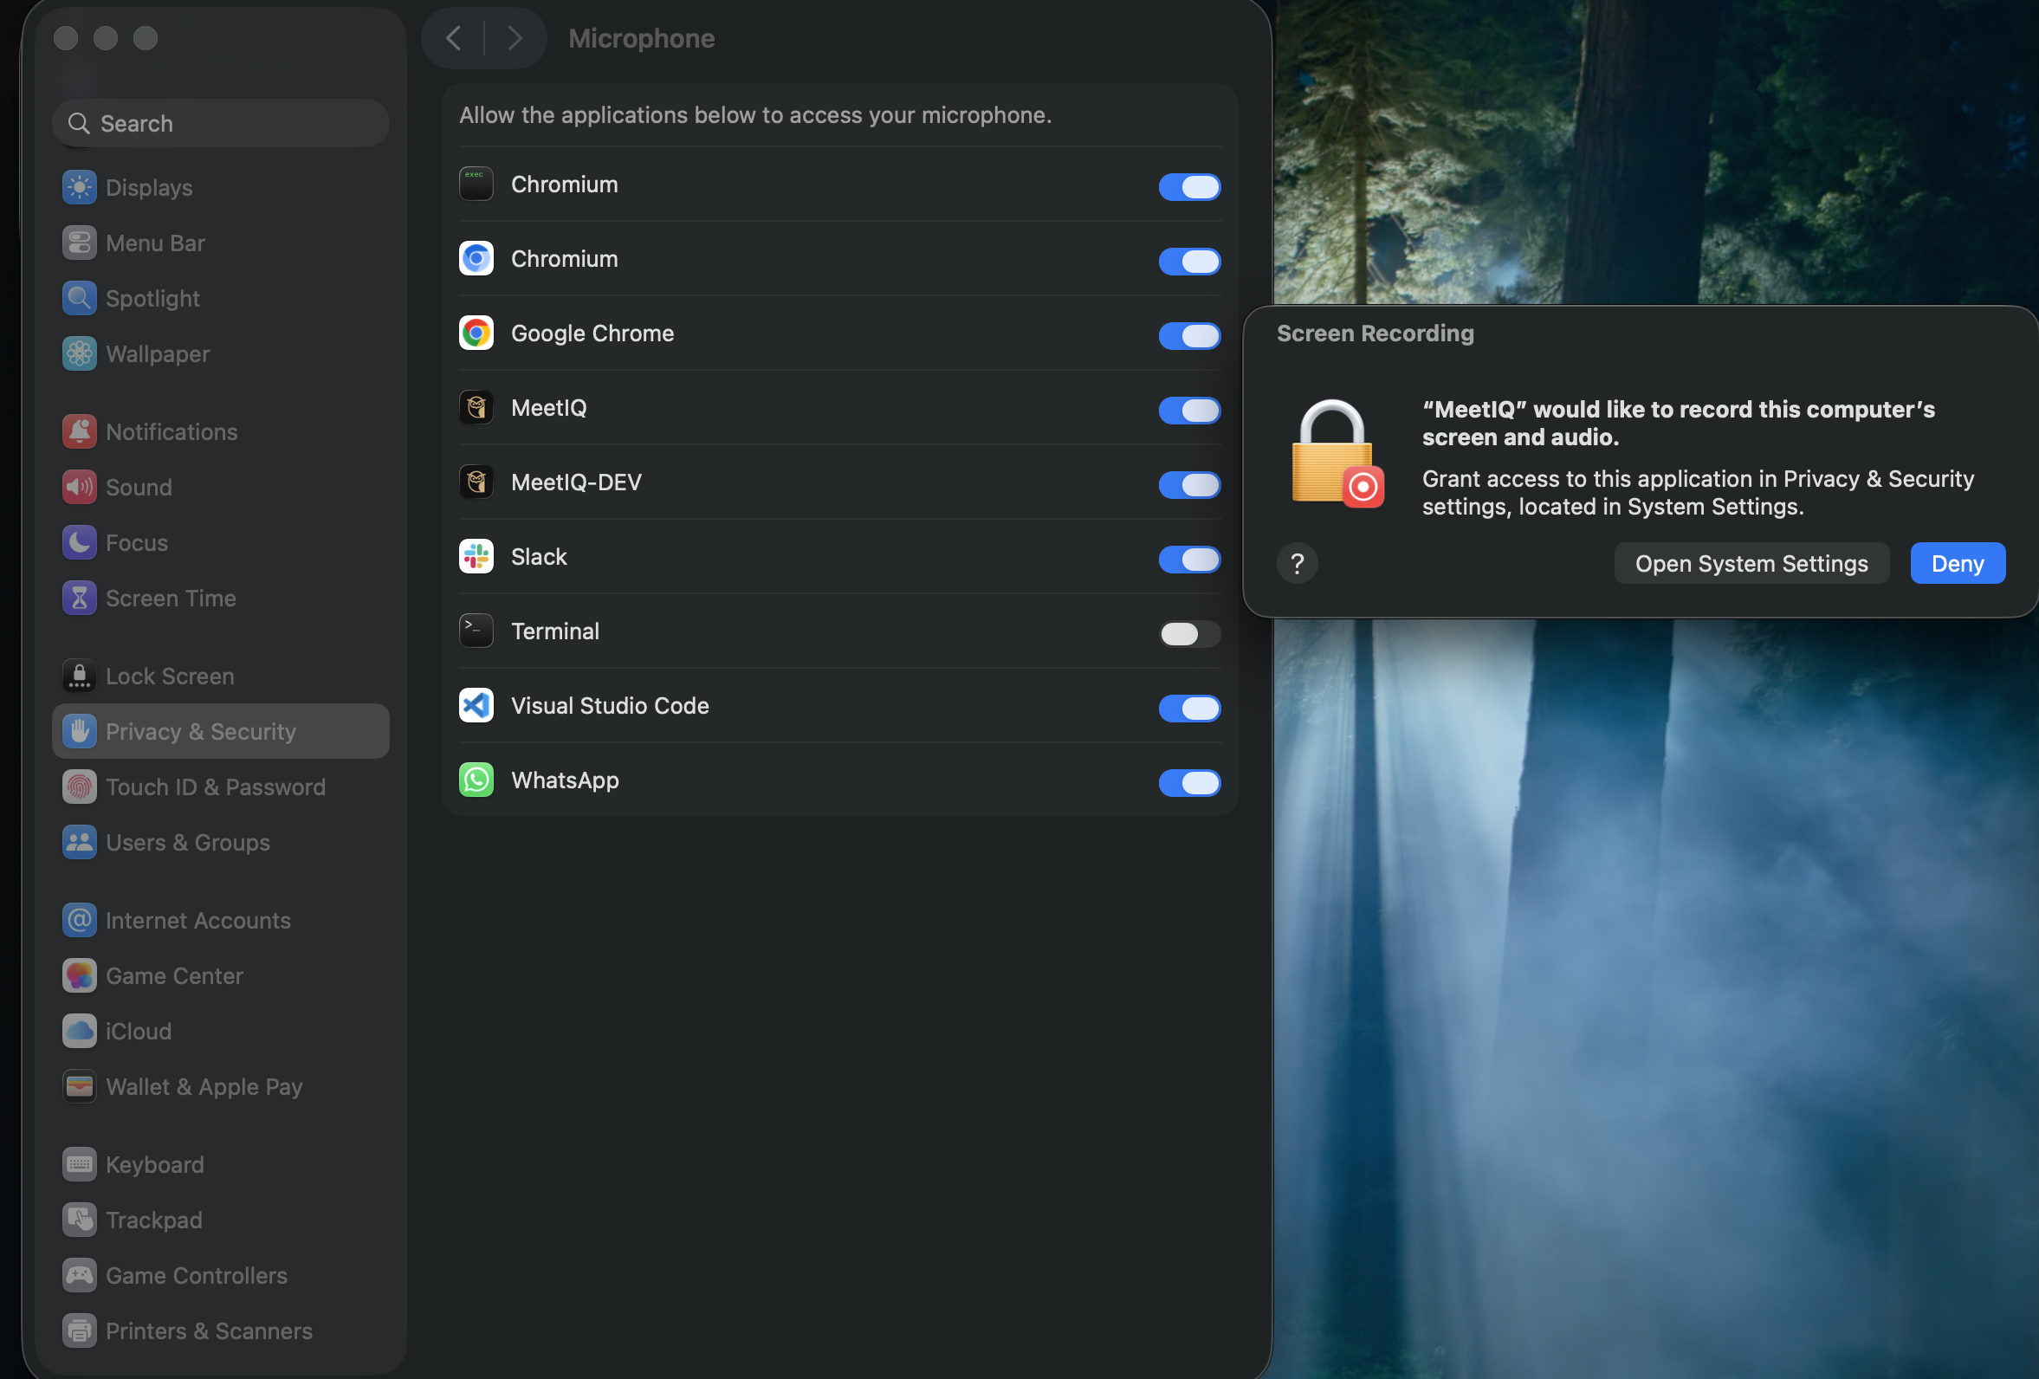The height and width of the screenshot is (1379, 2039).
Task: Click the lock icon in Screen Recording dialog
Action: click(x=1338, y=454)
